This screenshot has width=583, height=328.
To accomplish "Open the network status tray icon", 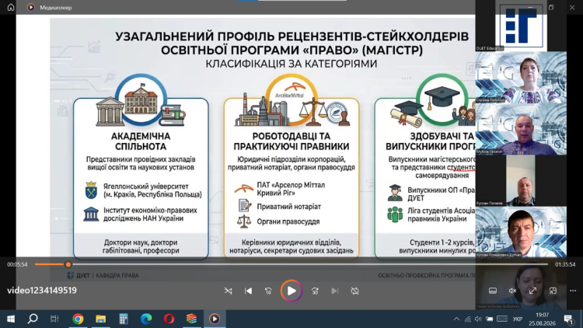I will (468, 319).
